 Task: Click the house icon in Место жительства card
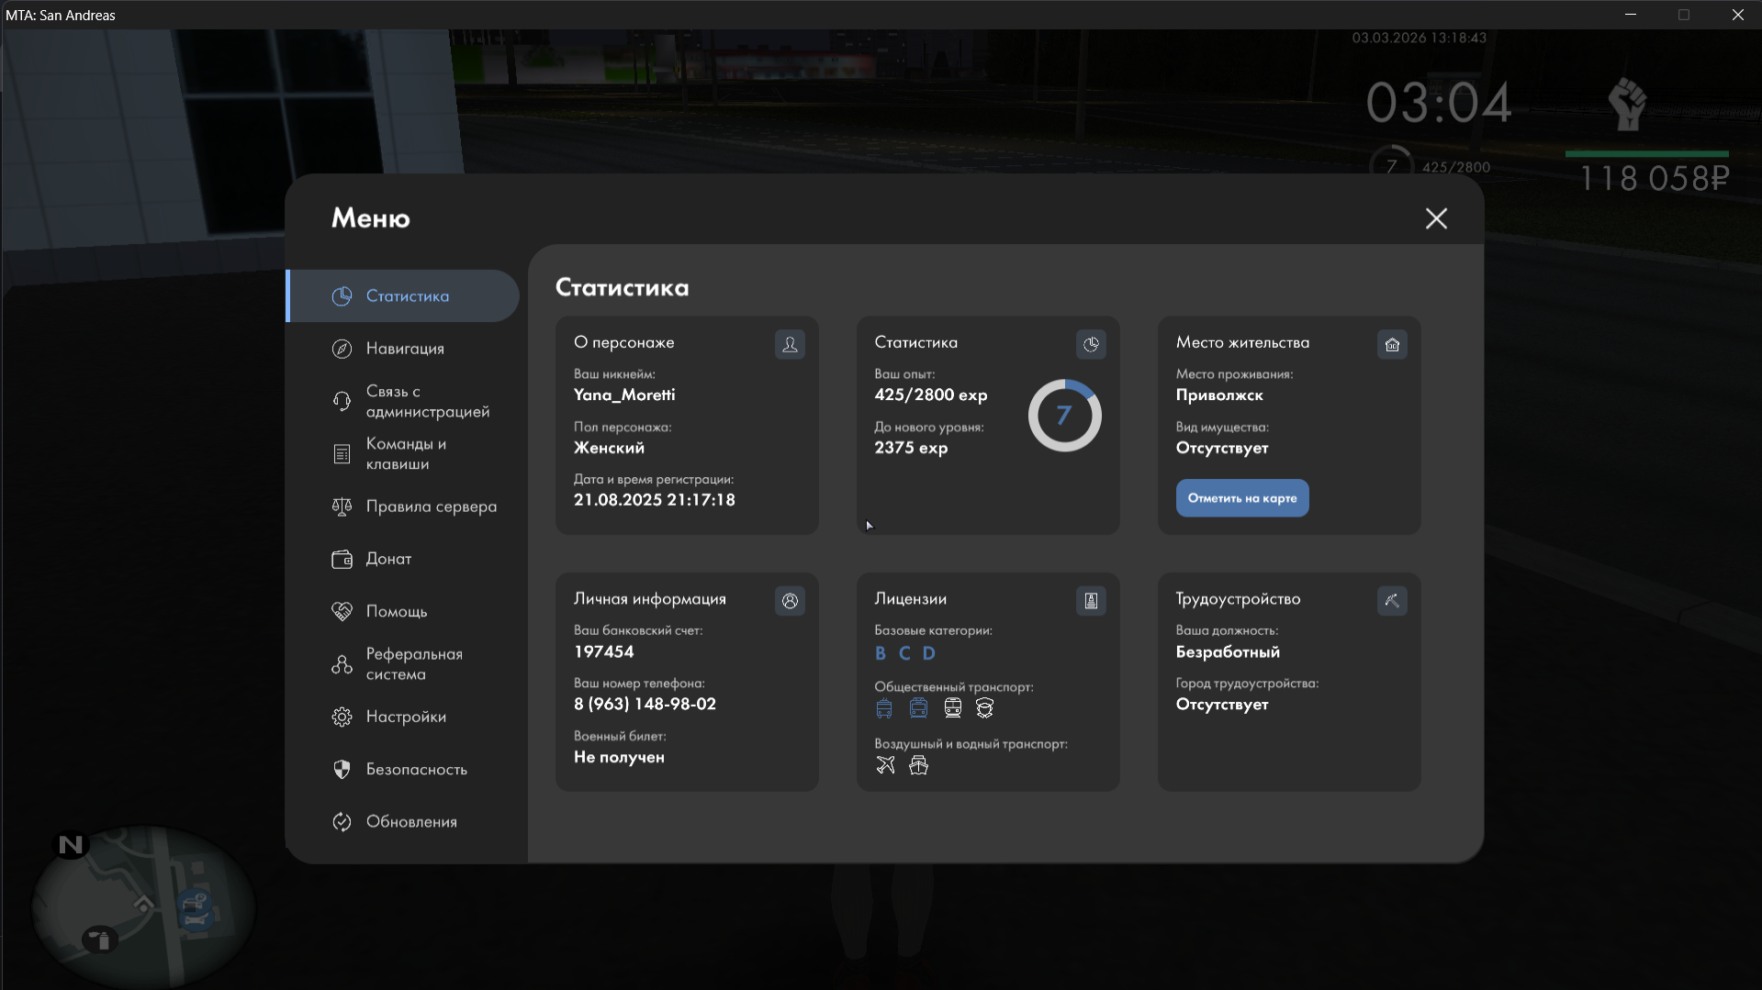pyautogui.click(x=1392, y=345)
